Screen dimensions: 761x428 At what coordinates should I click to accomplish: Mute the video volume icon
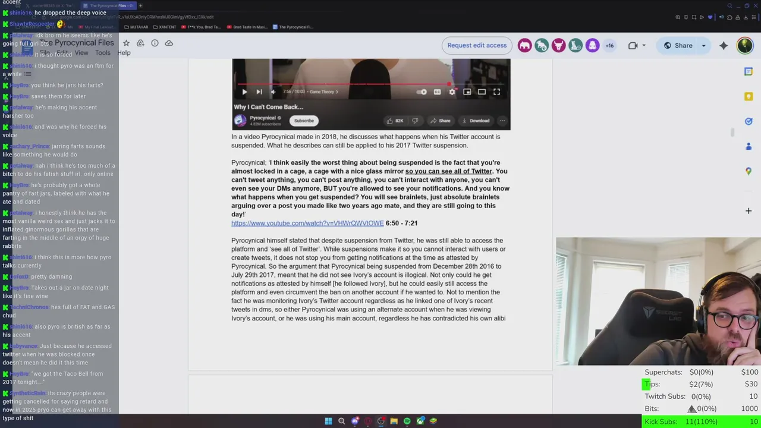(273, 92)
